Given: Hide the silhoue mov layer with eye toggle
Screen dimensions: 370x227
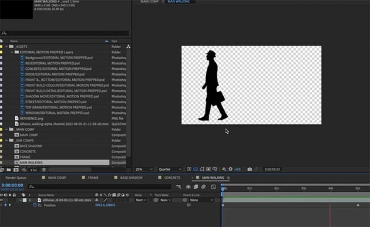Looking at the screenshot, I should click(2, 200).
